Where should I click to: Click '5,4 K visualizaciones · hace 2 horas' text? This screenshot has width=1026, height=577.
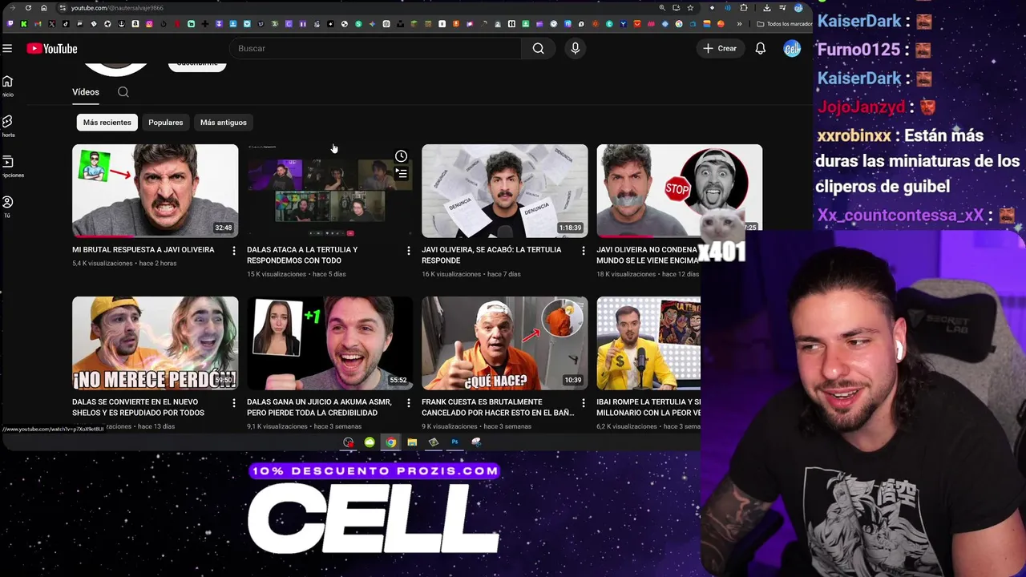click(124, 264)
